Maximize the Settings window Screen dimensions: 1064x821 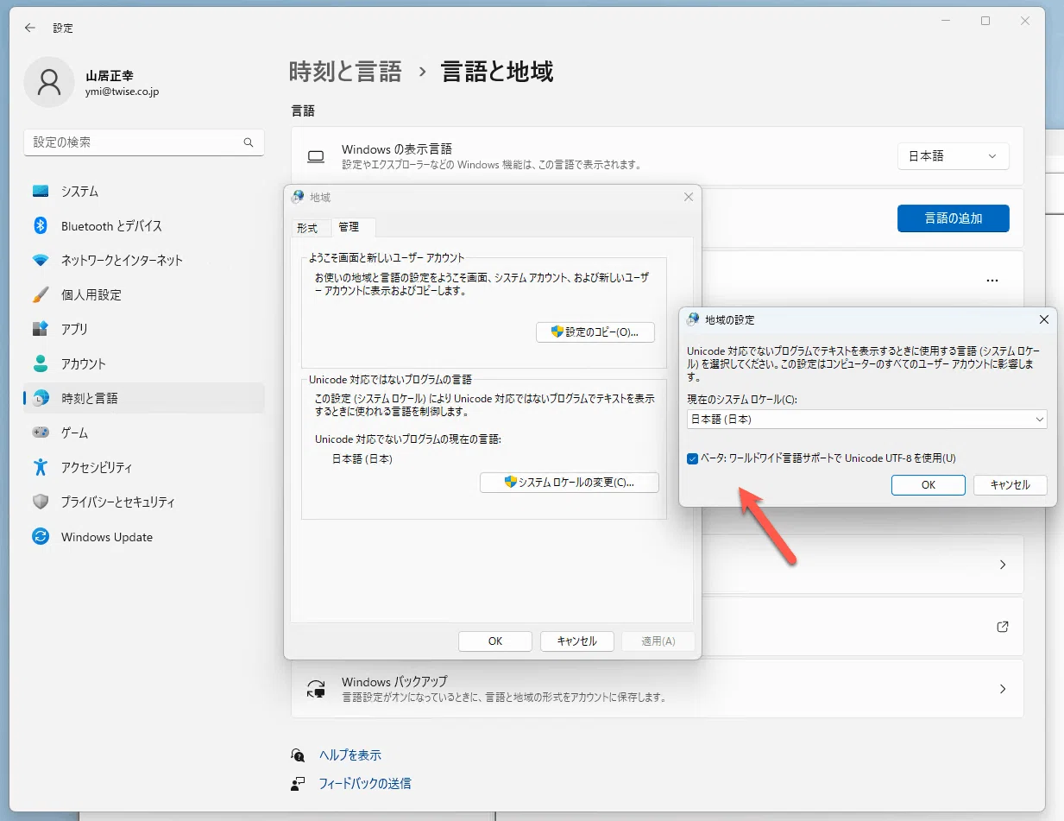click(x=985, y=21)
